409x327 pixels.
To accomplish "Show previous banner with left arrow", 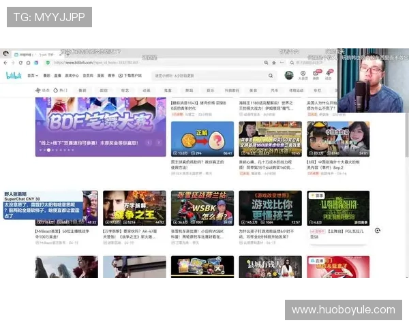I will (x=149, y=142).
